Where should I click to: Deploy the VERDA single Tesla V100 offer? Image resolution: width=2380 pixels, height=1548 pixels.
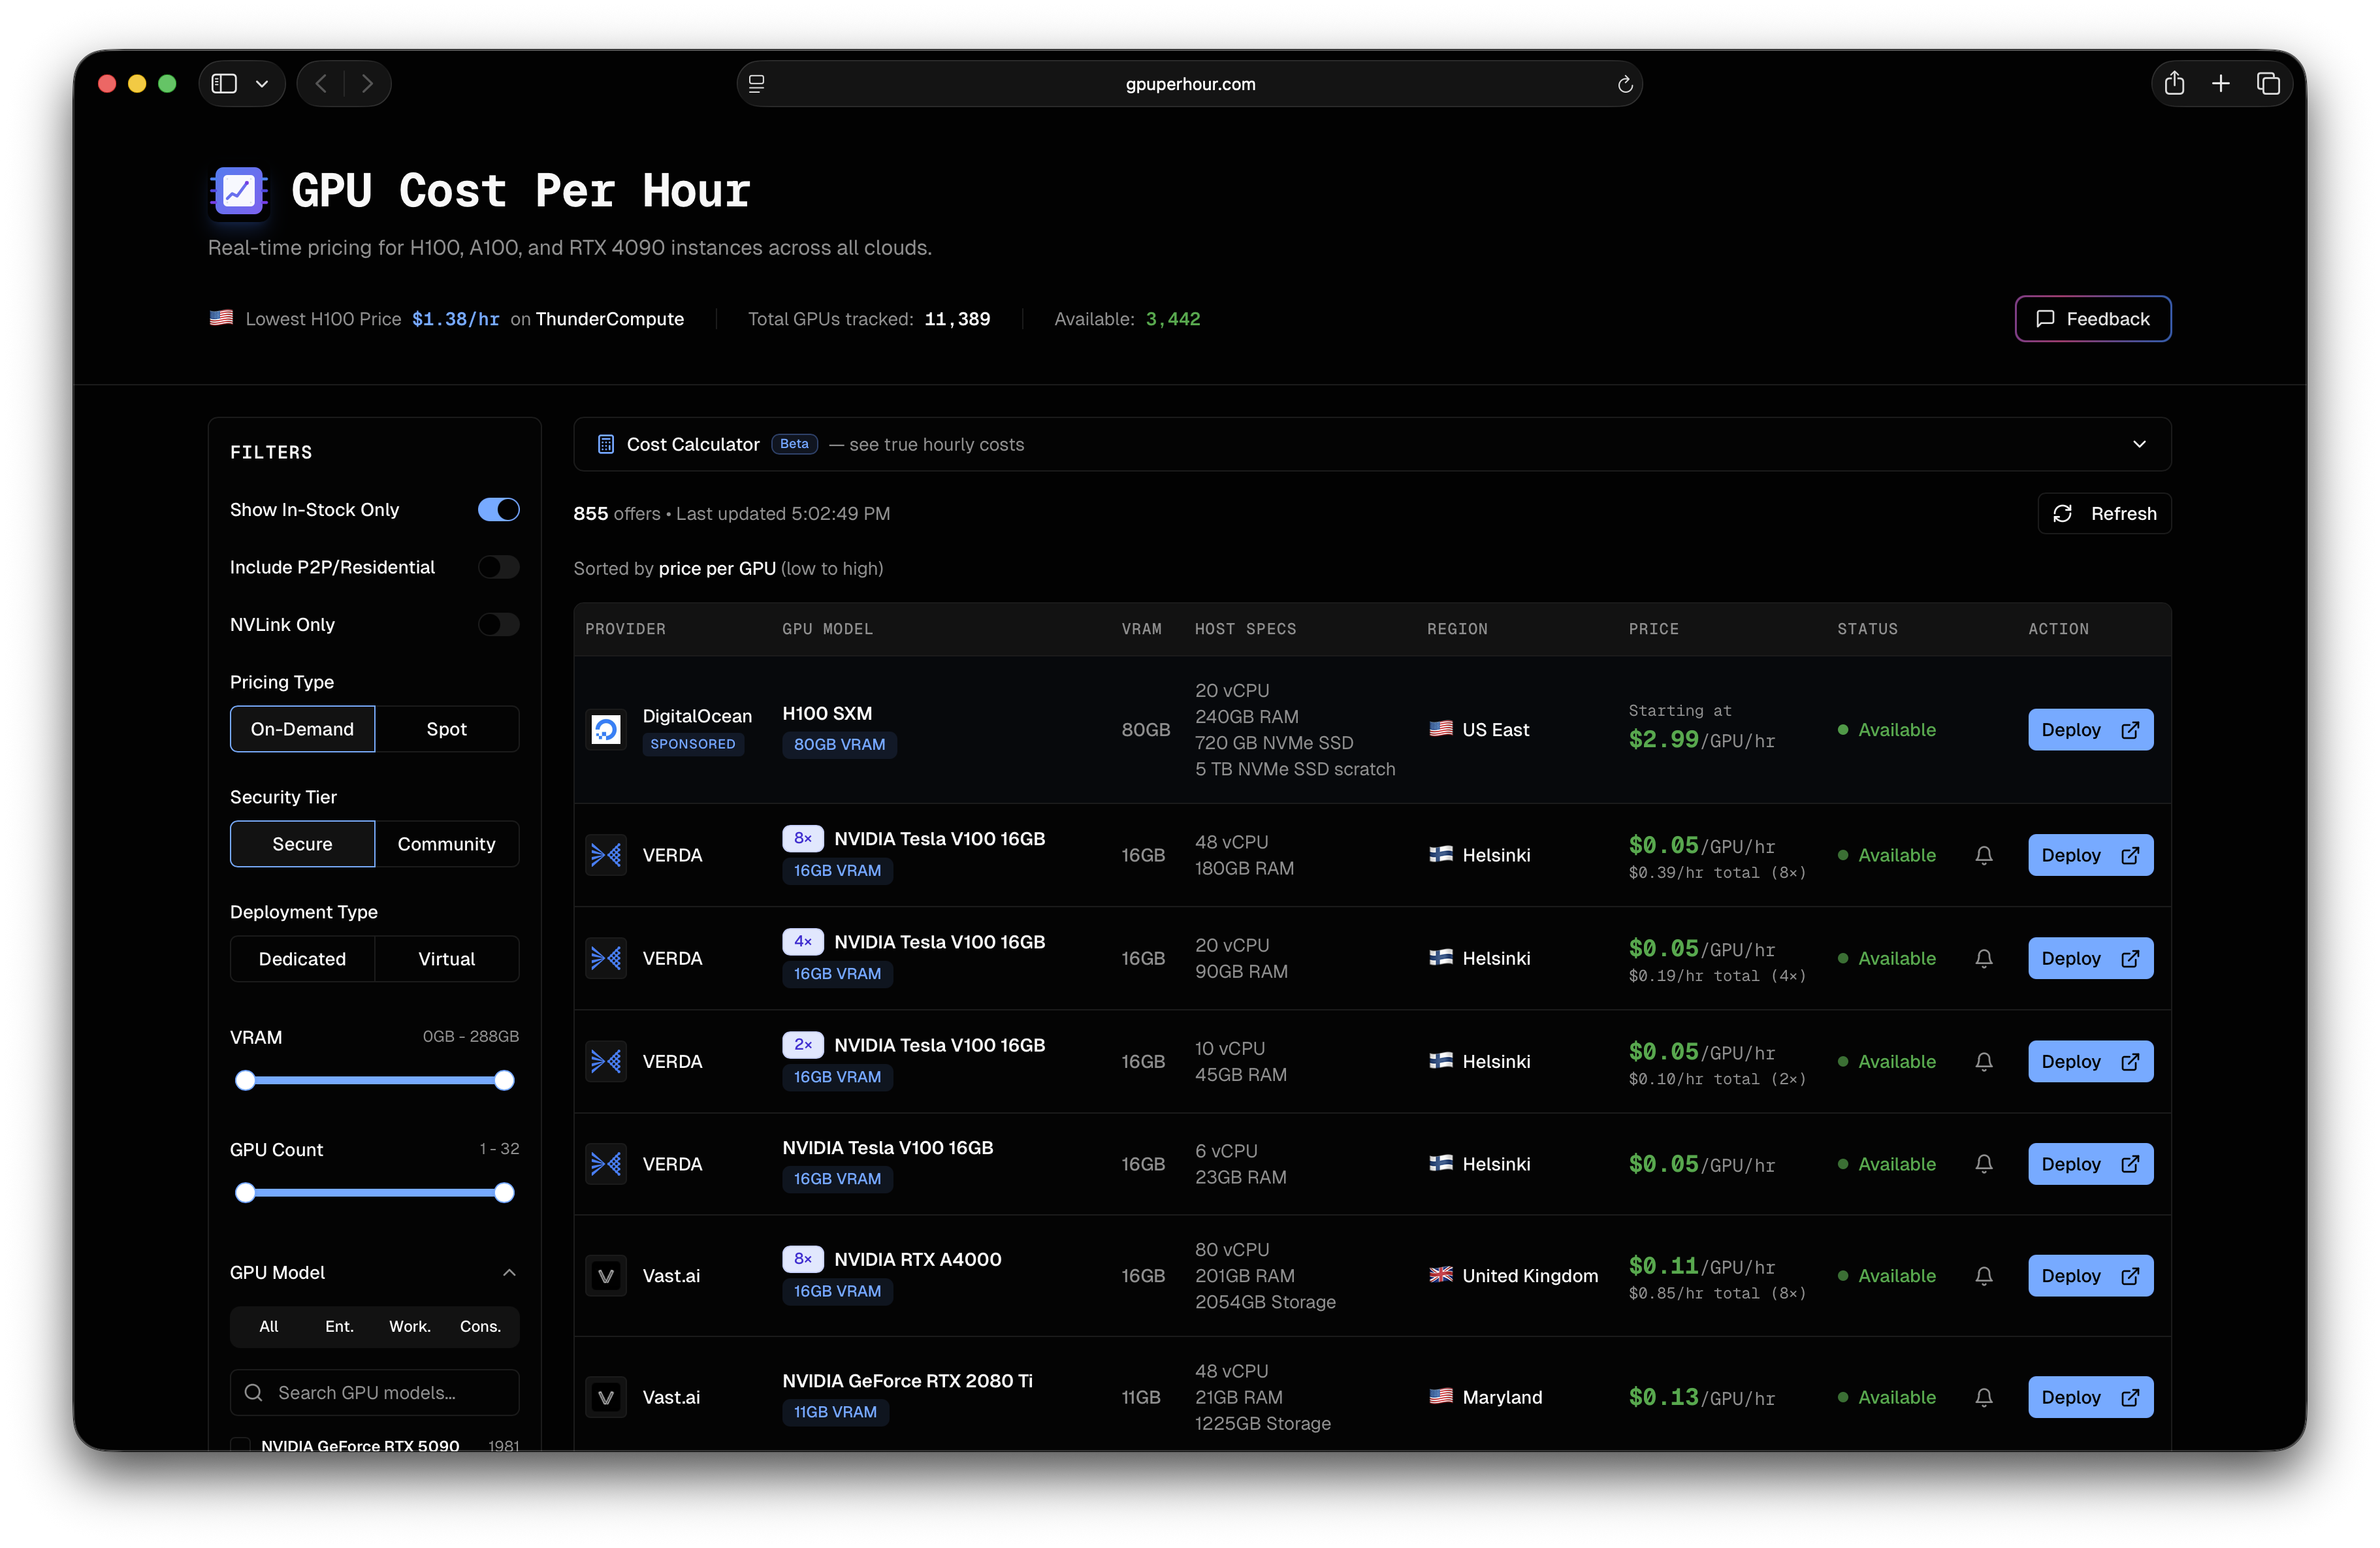(x=2090, y=1164)
